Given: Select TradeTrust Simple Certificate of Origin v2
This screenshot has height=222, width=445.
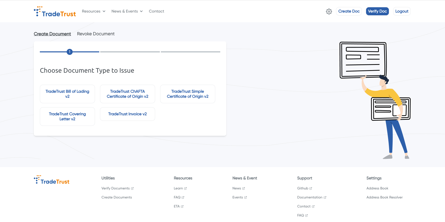Looking at the screenshot, I should (x=188, y=94).
